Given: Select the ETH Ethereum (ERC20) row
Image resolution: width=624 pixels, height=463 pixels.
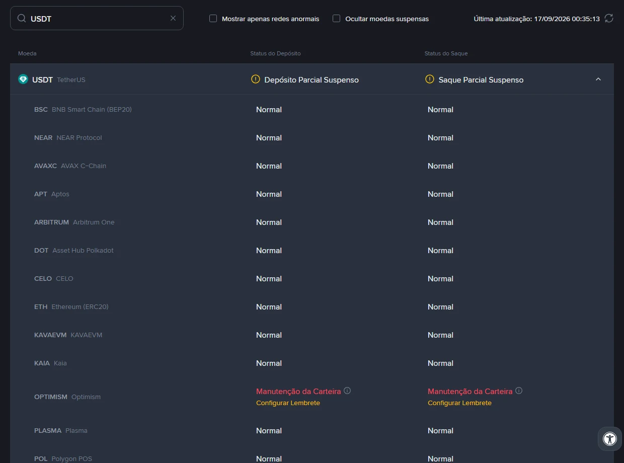Looking at the screenshot, I should pos(312,307).
